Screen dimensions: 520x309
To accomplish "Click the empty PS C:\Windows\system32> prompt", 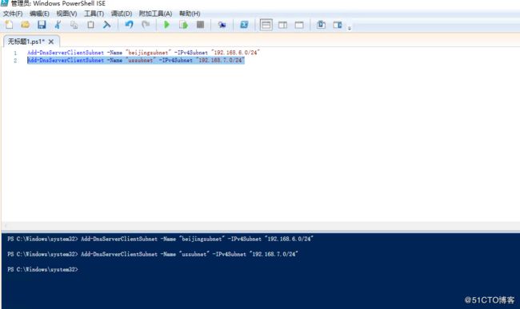I will [42, 269].
